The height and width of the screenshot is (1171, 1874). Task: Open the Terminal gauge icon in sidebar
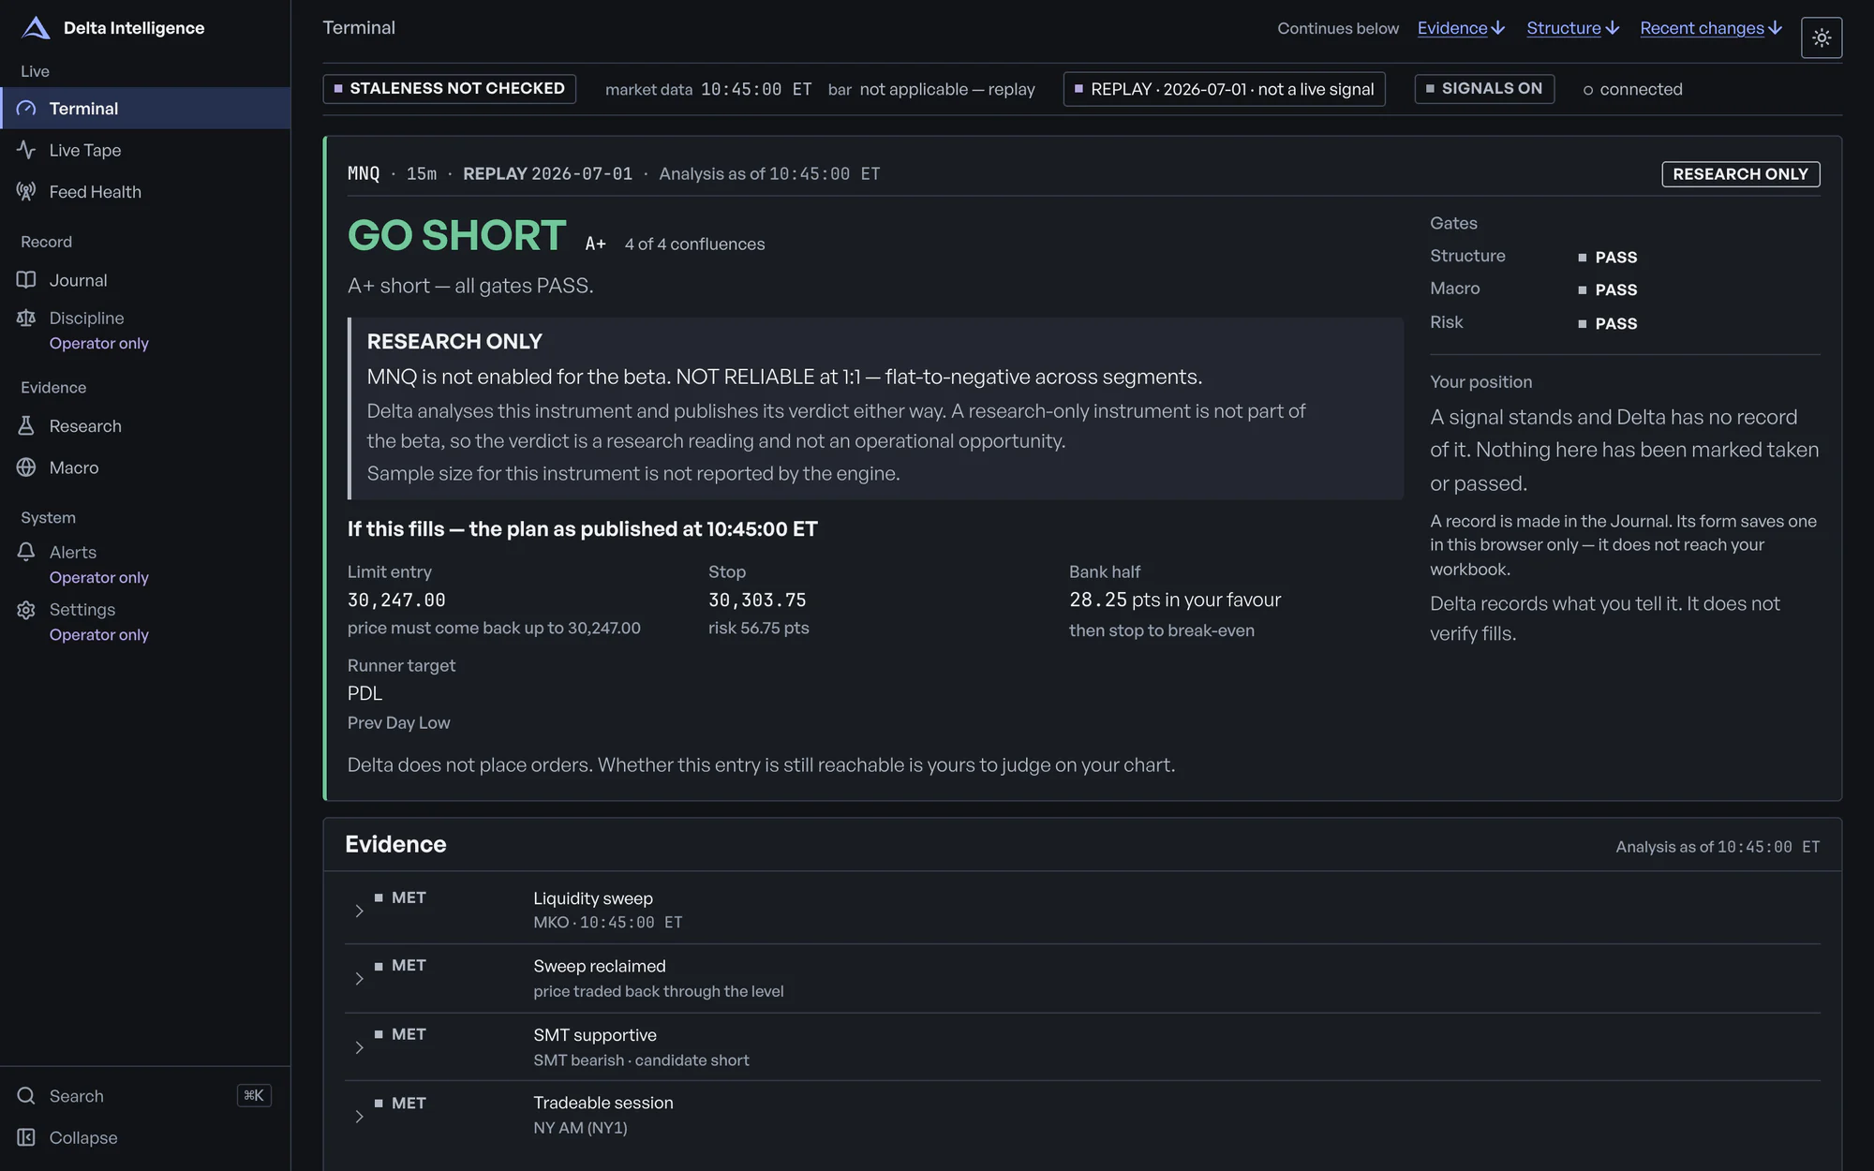[x=26, y=109]
